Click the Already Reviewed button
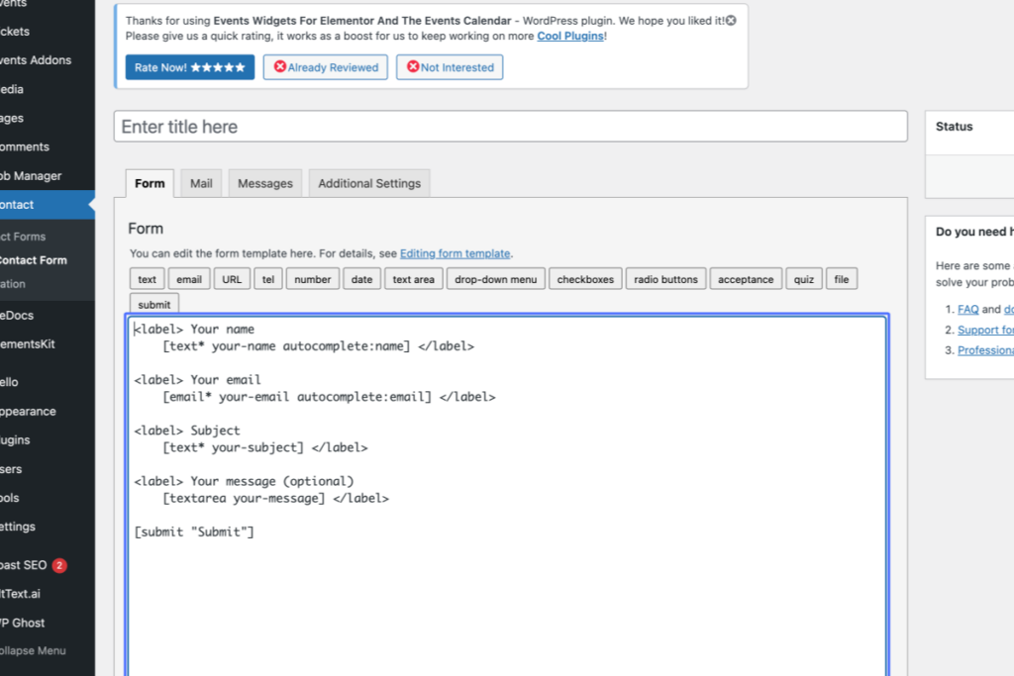The height and width of the screenshot is (676, 1014). [325, 67]
